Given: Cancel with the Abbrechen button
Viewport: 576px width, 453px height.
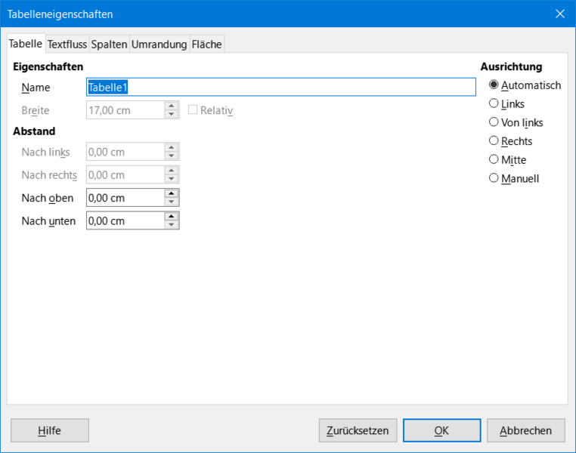Looking at the screenshot, I should pos(526,430).
